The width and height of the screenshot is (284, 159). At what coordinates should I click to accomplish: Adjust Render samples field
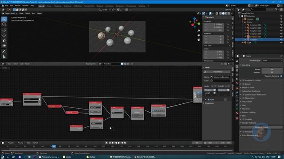[x=272, y=69]
